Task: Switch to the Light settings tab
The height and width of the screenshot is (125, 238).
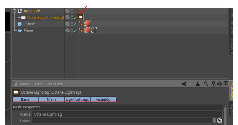Action: coord(77,100)
